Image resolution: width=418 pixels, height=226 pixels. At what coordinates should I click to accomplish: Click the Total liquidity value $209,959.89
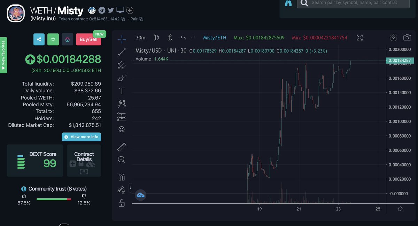coord(86,84)
